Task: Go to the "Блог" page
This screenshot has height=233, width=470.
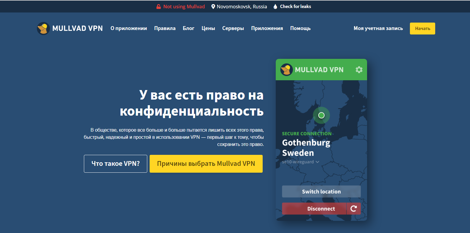Action: 189,28
